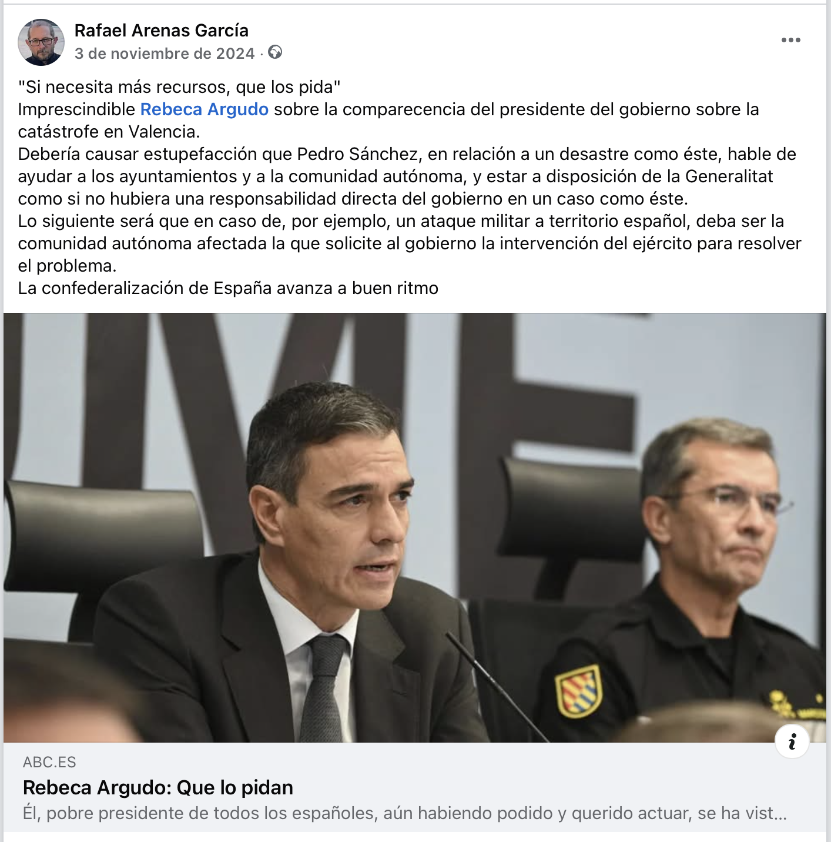Open the link info 'i' icon
Viewport: 831px width, 842px height.
tap(792, 741)
